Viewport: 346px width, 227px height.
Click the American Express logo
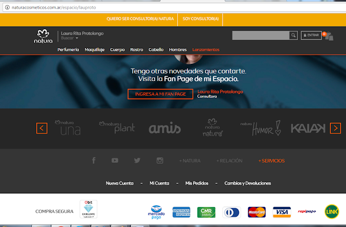pyautogui.click(x=182, y=212)
